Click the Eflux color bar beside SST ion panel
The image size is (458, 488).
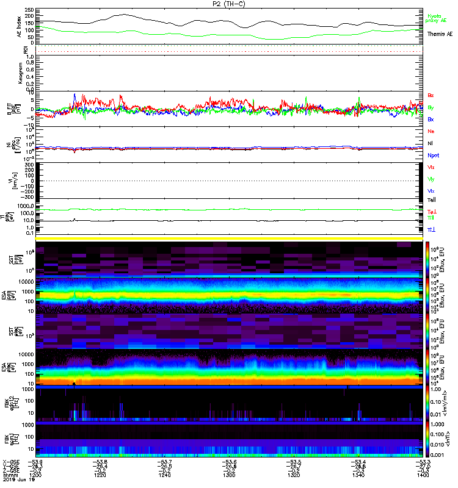pos(427,259)
